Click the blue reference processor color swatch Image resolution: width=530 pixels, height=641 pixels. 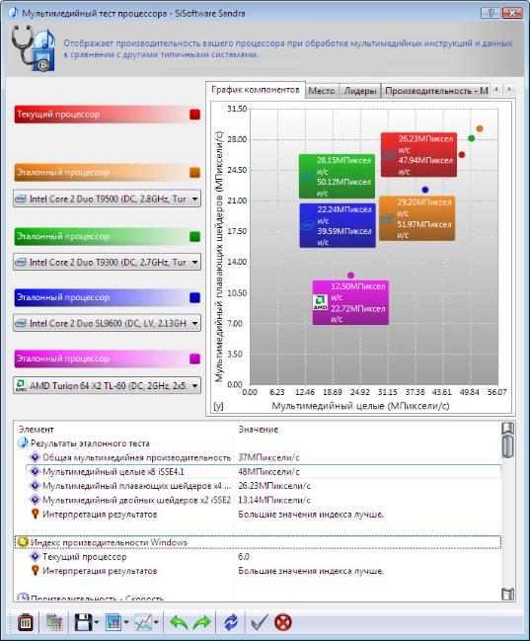(x=194, y=297)
